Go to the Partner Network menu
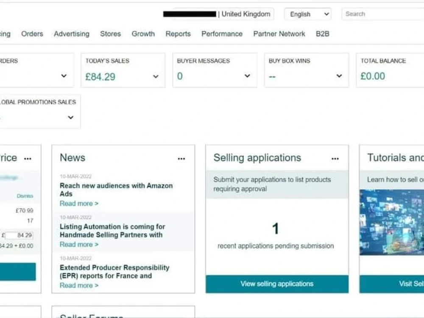 click(x=279, y=34)
